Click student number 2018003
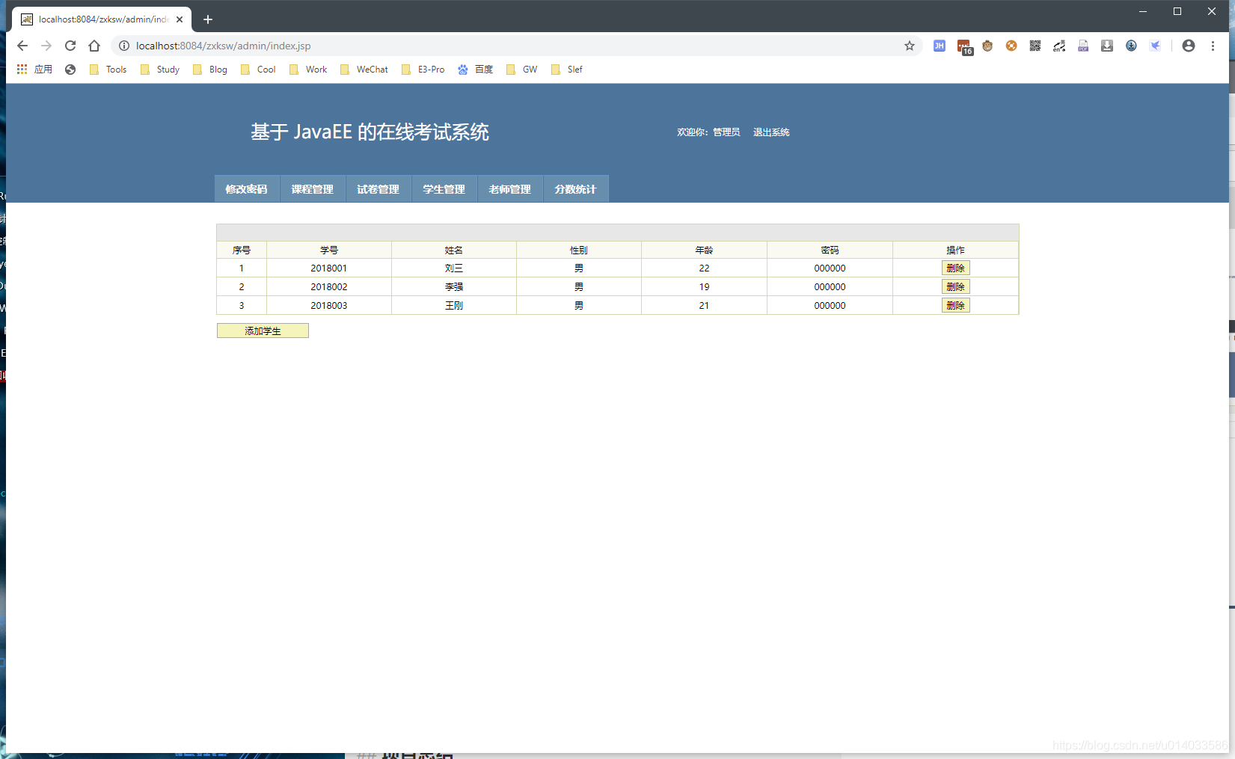The image size is (1235, 759). point(329,305)
